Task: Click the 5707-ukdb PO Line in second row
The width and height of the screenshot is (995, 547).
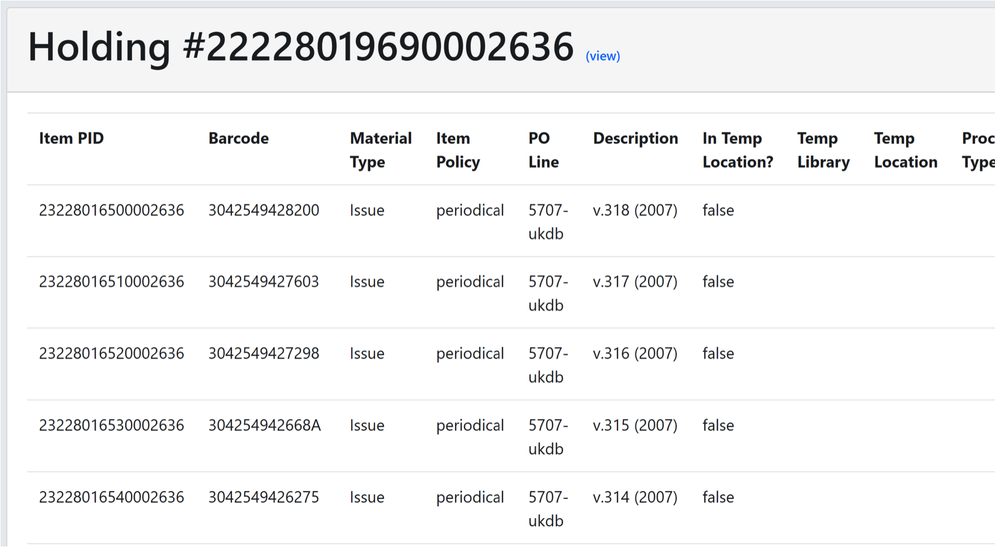Action: [548, 293]
